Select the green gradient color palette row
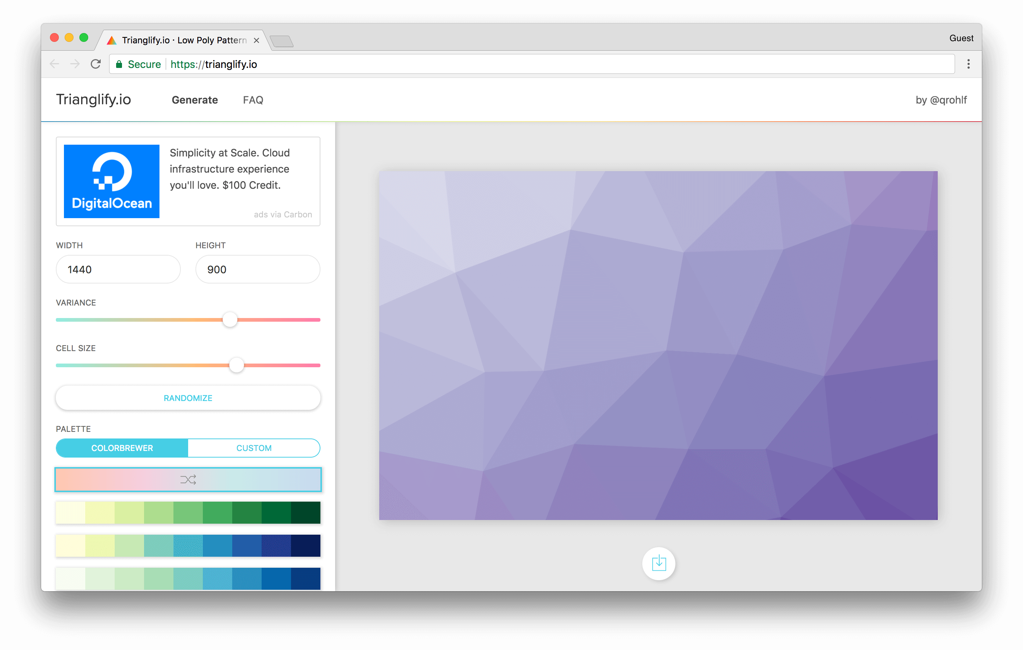This screenshot has height=650, width=1023. [187, 512]
